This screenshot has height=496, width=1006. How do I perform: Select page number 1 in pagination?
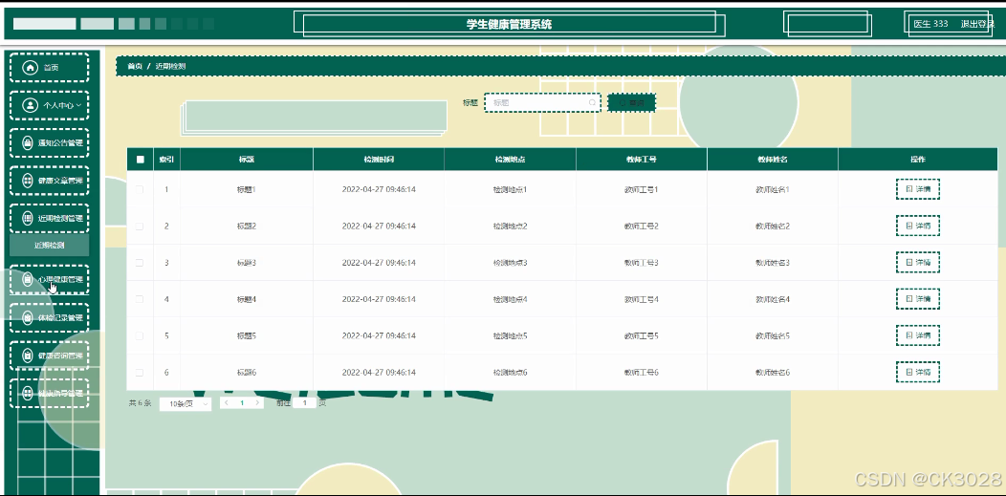coord(242,403)
